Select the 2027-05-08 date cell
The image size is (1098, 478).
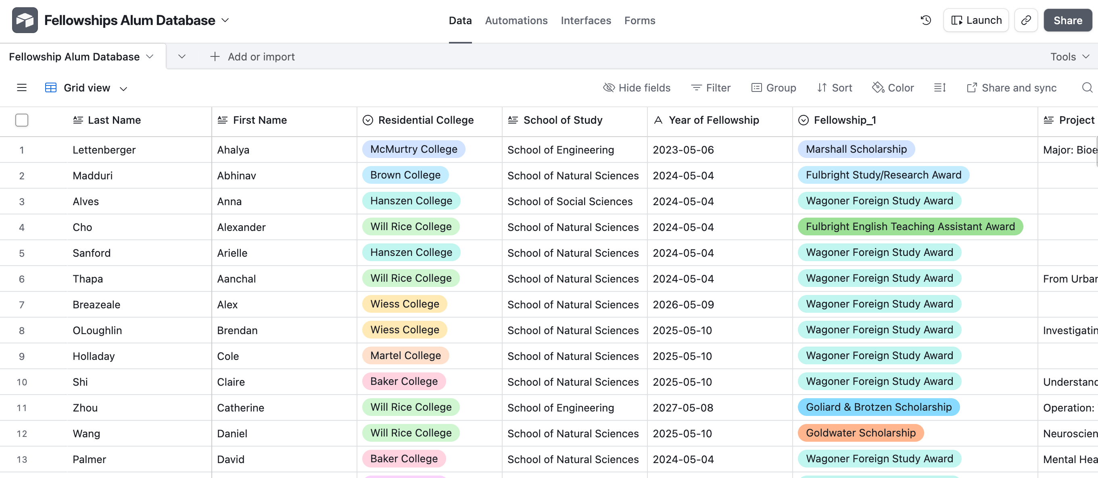(720, 408)
